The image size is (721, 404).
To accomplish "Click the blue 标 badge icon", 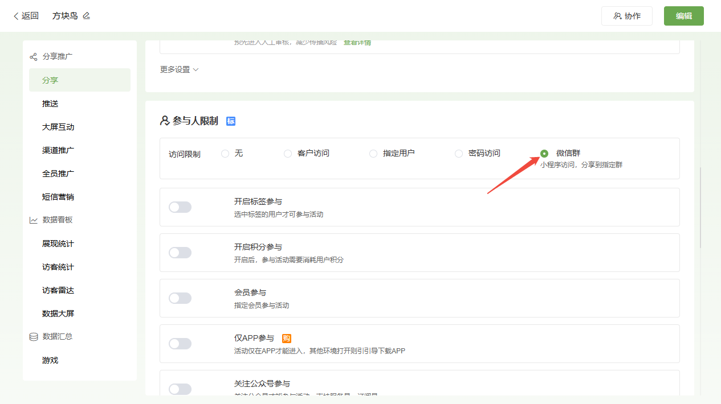I will pos(231,121).
